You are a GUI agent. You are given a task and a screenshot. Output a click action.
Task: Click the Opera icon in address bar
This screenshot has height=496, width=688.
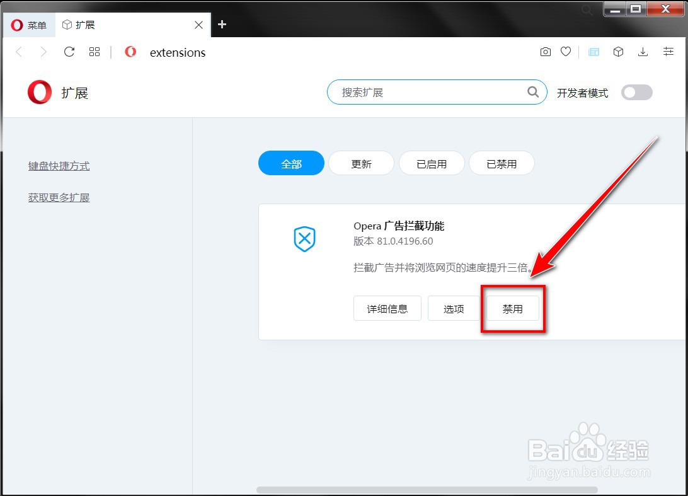pyautogui.click(x=130, y=52)
